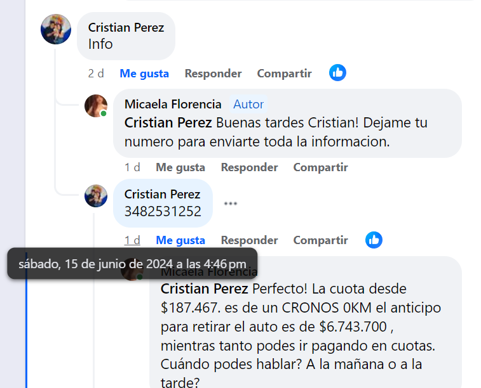
Task: Like Cristian Perez's Info comment
Action: pyautogui.click(x=144, y=74)
